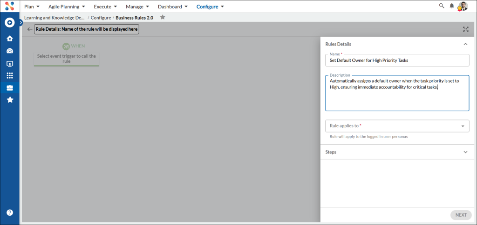This screenshot has width=477, height=225.
Task: Go to Home from the sidebar
Action: [10, 39]
